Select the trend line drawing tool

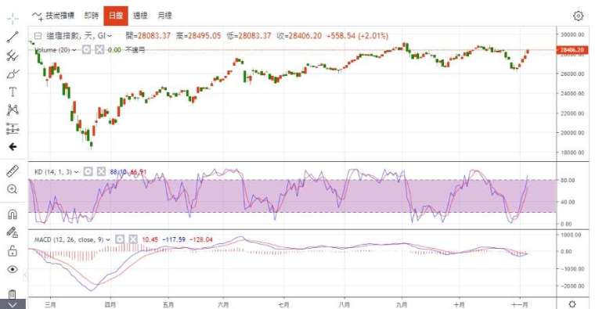coord(13,37)
